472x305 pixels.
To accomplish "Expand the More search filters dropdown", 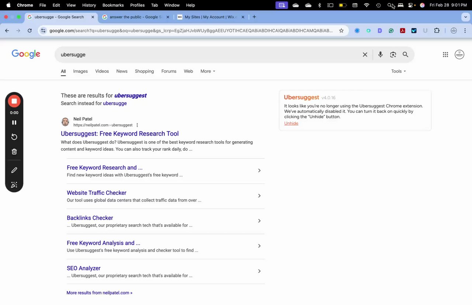I will [x=208, y=71].
